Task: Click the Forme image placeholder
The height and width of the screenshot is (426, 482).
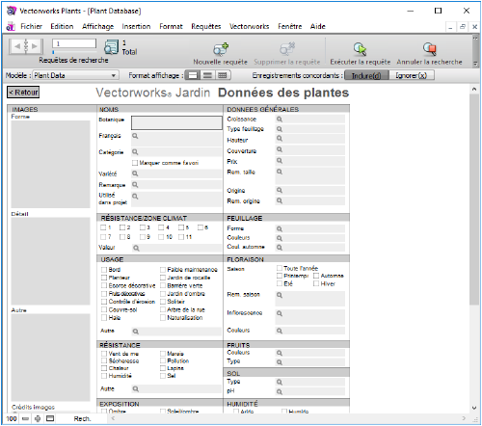Action: point(50,164)
